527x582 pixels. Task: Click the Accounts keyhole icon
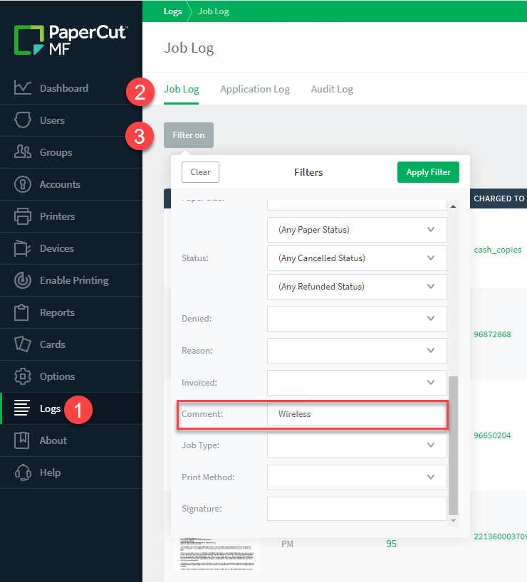pos(22,184)
